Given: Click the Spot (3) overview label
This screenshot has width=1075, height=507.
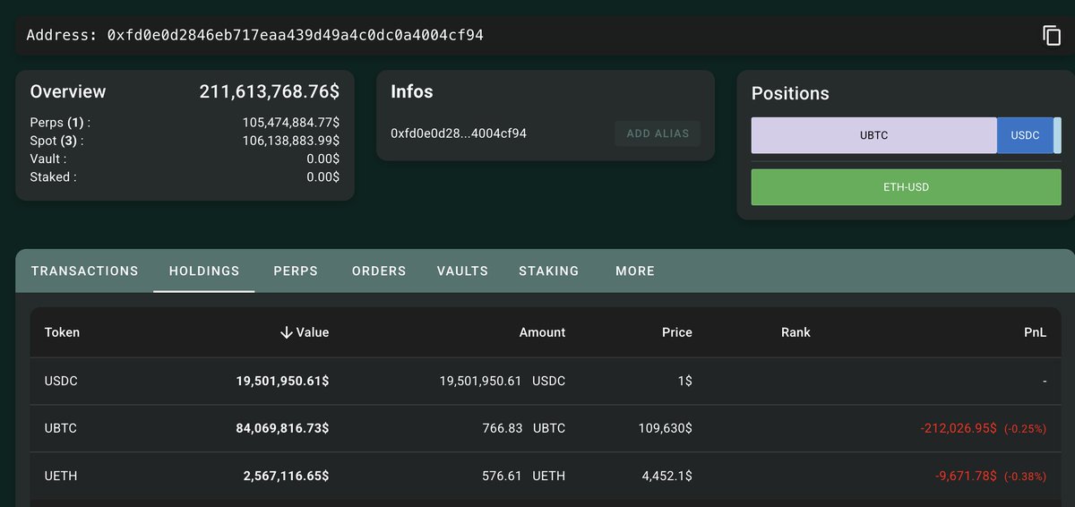Looking at the screenshot, I should point(58,141).
